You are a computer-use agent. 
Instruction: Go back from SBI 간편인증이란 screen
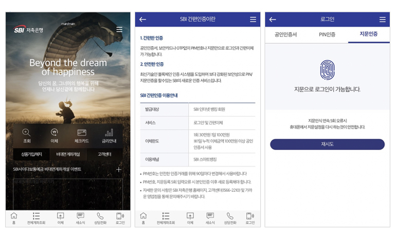click(142, 20)
